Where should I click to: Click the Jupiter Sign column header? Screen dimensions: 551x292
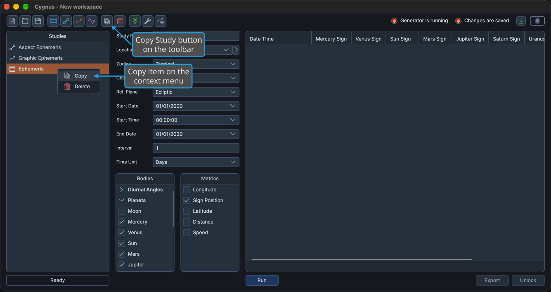pyautogui.click(x=470, y=39)
